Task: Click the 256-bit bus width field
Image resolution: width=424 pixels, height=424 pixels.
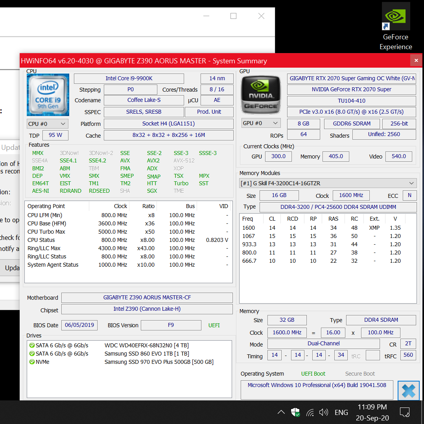Action: [399, 124]
